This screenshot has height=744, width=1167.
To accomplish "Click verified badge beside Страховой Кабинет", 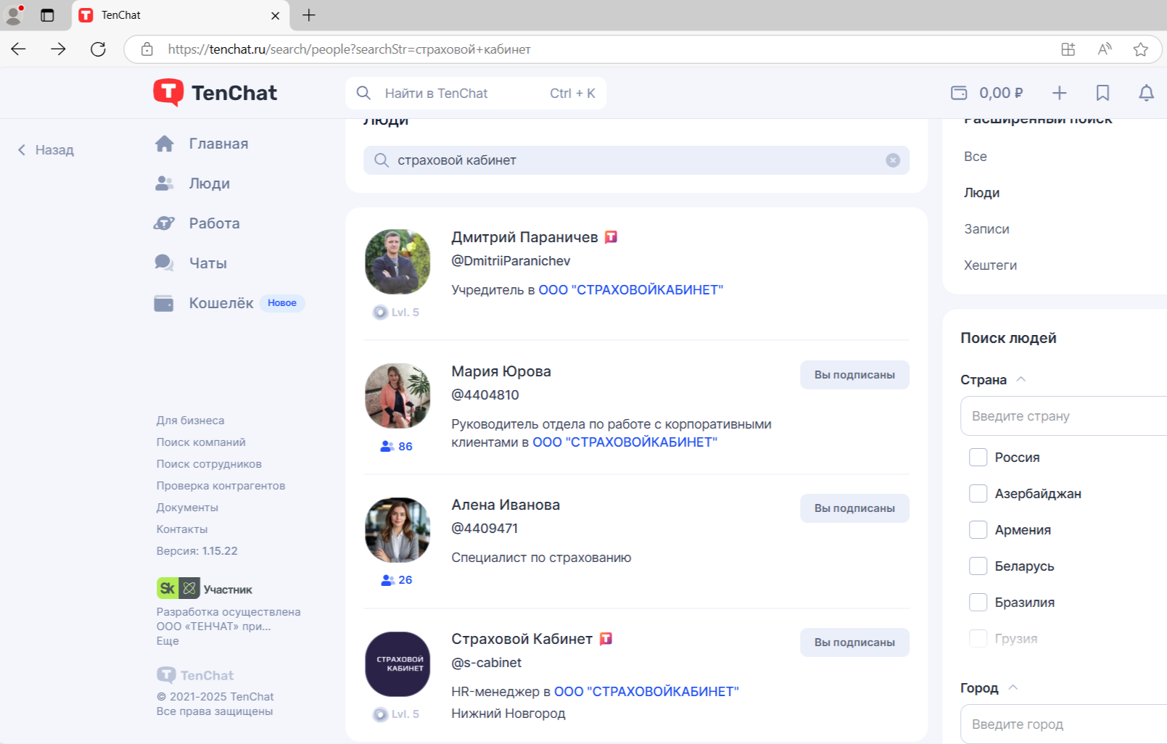I will point(606,639).
